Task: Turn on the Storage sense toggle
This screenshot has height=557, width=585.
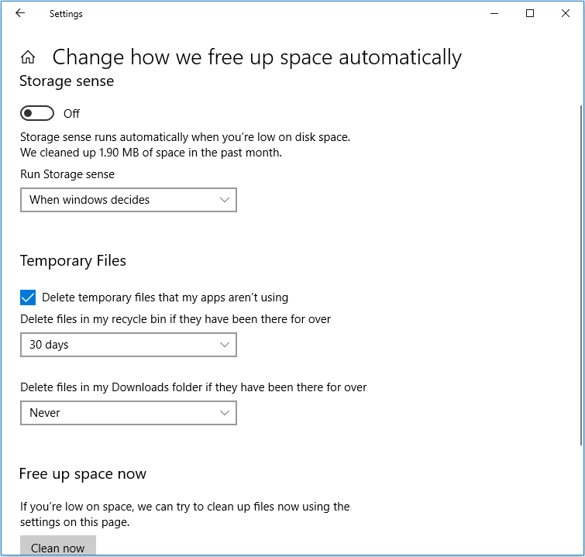Action: (x=37, y=113)
